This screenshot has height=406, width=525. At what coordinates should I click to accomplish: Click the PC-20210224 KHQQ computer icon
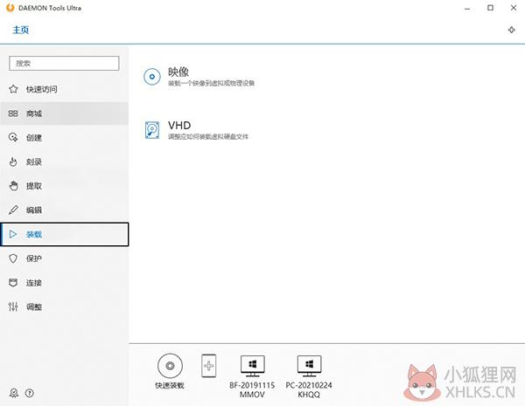tap(309, 366)
